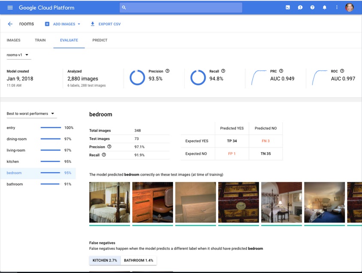Expand the Add Images dropdown arrow
Viewport: 362px width, 273px height.
tap(79, 24)
